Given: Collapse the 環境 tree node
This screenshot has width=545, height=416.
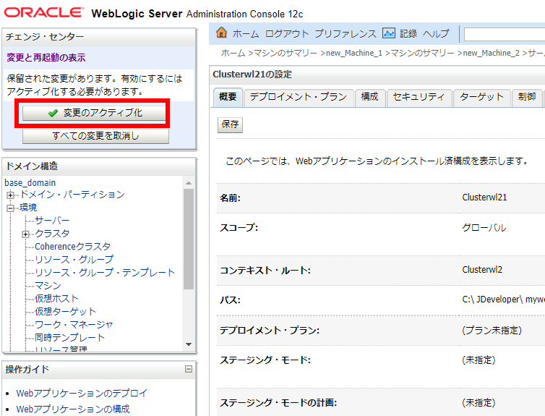Looking at the screenshot, I should tap(11, 208).
